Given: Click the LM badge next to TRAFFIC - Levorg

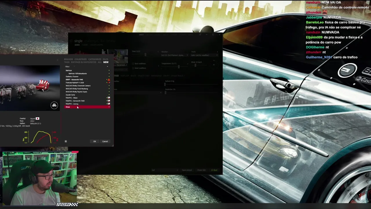Looking at the screenshot, I should click(109, 104).
